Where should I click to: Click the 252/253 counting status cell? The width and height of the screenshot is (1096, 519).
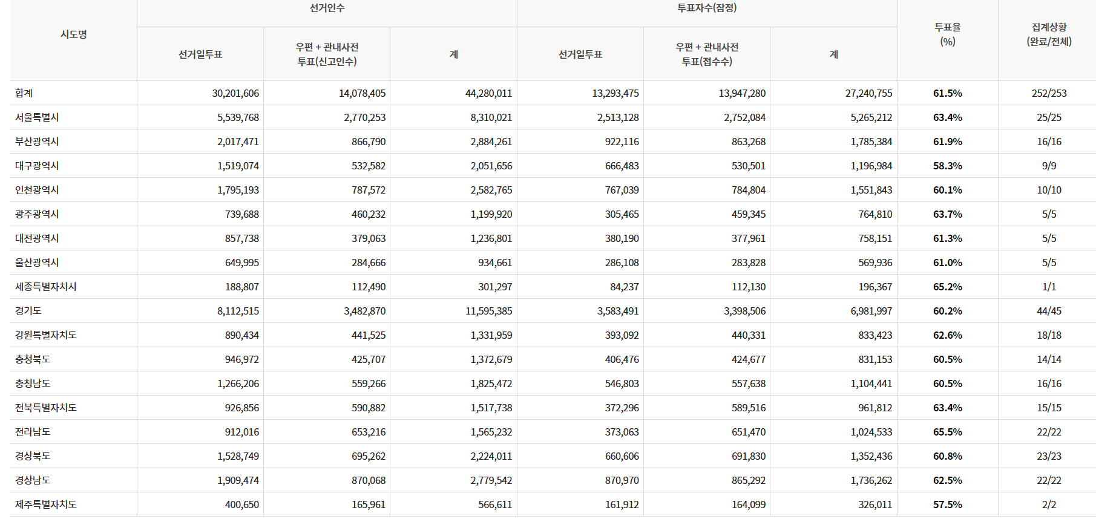(1049, 93)
